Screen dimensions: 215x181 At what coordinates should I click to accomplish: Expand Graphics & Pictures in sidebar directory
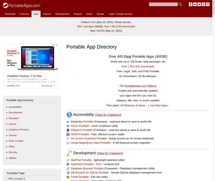pos(19,130)
